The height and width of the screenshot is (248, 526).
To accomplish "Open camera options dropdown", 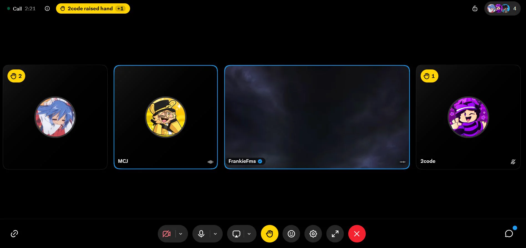I will 181,234.
